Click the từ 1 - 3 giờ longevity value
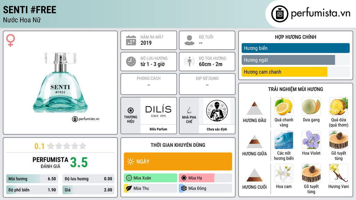The height and width of the screenshot is (200, 356). [x=152, y=64]
